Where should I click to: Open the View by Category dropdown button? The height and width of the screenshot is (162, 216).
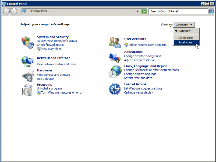coord(184,25)
